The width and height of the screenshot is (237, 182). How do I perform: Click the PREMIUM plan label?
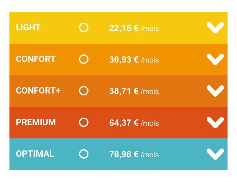click(36, 122)
